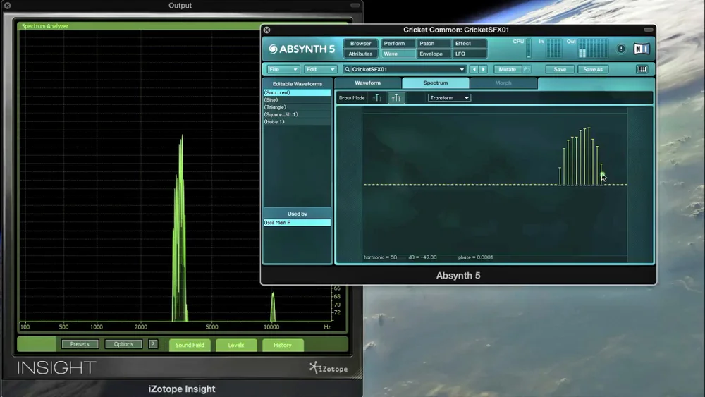Go to previous preset arrow

[474, 69]
